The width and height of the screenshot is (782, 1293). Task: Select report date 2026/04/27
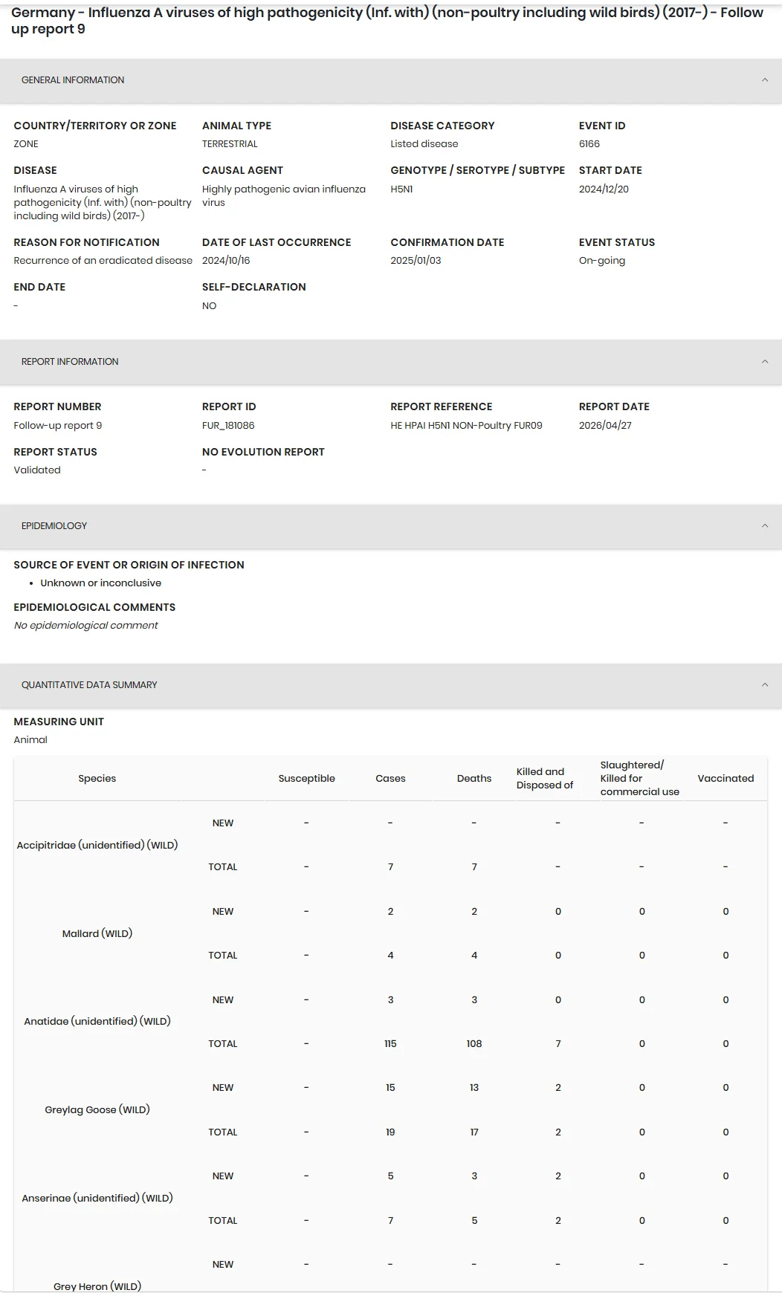coord(605,426)
